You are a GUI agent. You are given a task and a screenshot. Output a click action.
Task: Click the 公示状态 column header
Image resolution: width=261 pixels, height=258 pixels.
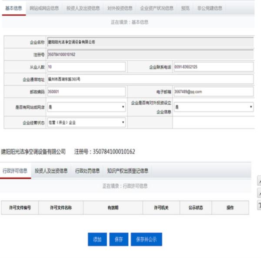pyautogui.click(x=196, y=208)
